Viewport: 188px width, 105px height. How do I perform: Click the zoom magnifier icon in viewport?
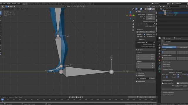(133, 21)
